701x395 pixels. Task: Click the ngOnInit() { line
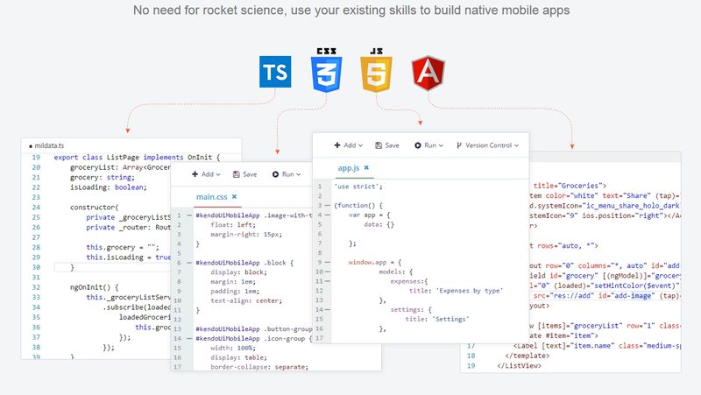pyautogui.click(x=94, y=287)
